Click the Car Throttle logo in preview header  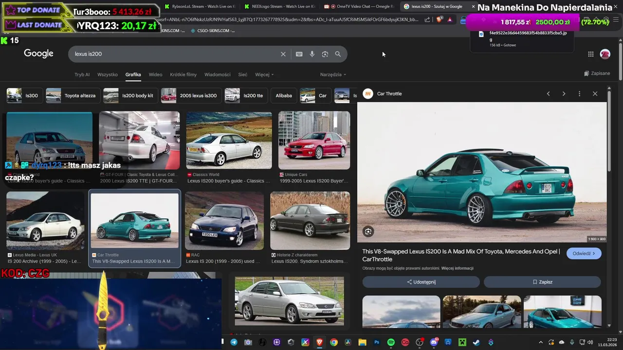coord(368,94)
